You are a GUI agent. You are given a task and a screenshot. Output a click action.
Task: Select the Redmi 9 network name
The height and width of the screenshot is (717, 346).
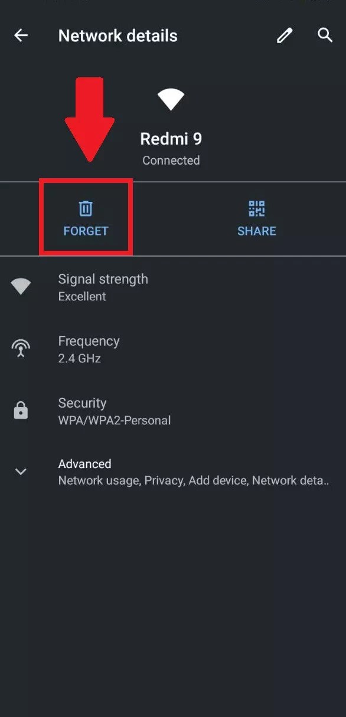coord(171,139)
